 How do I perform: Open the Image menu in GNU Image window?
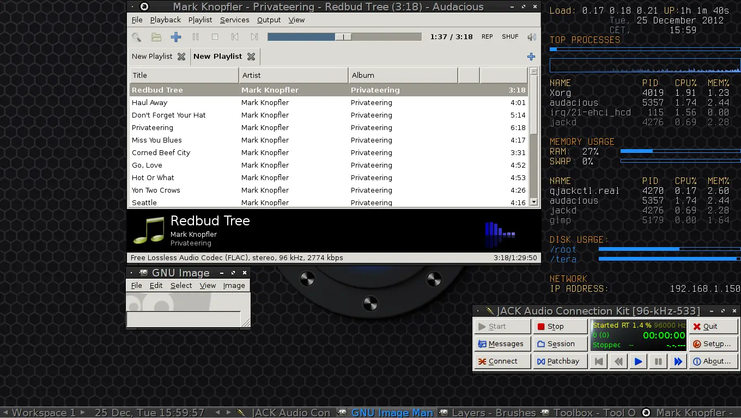(x=234, y=286)
